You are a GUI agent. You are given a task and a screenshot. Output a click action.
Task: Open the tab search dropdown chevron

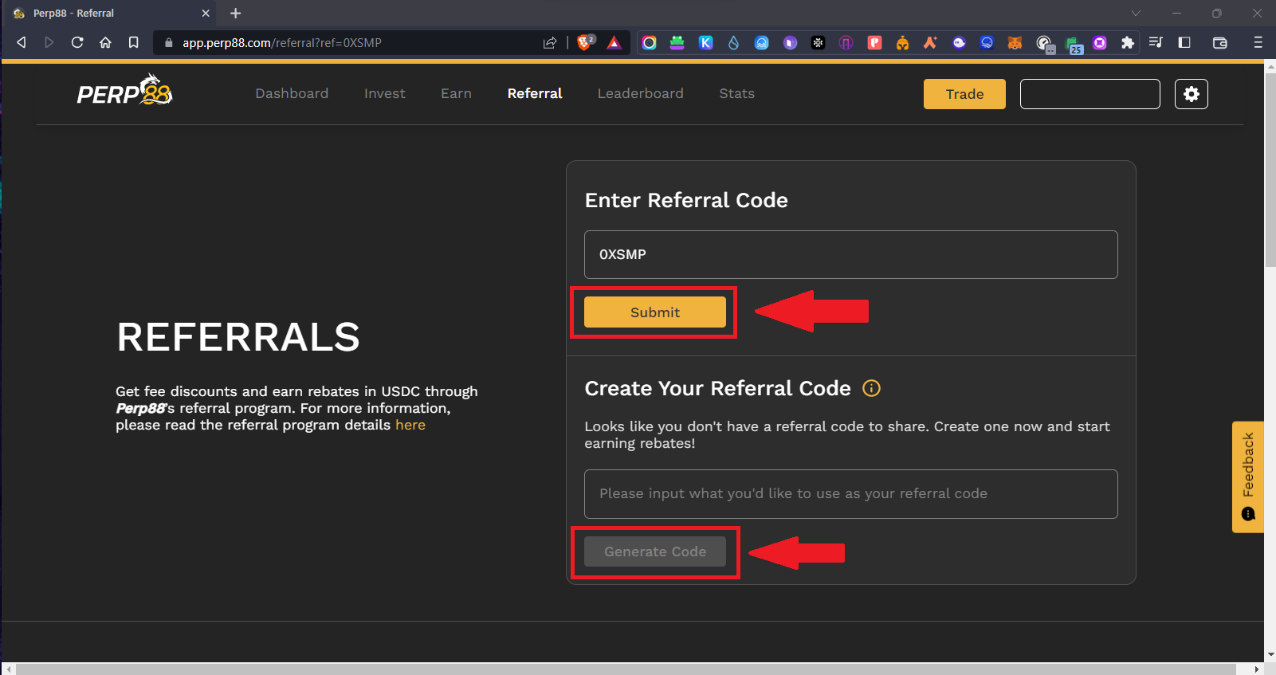[1136, 13]
